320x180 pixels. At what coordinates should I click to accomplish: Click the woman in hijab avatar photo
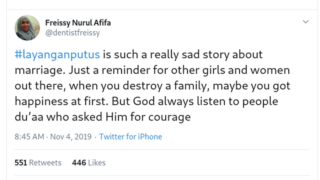27,27
